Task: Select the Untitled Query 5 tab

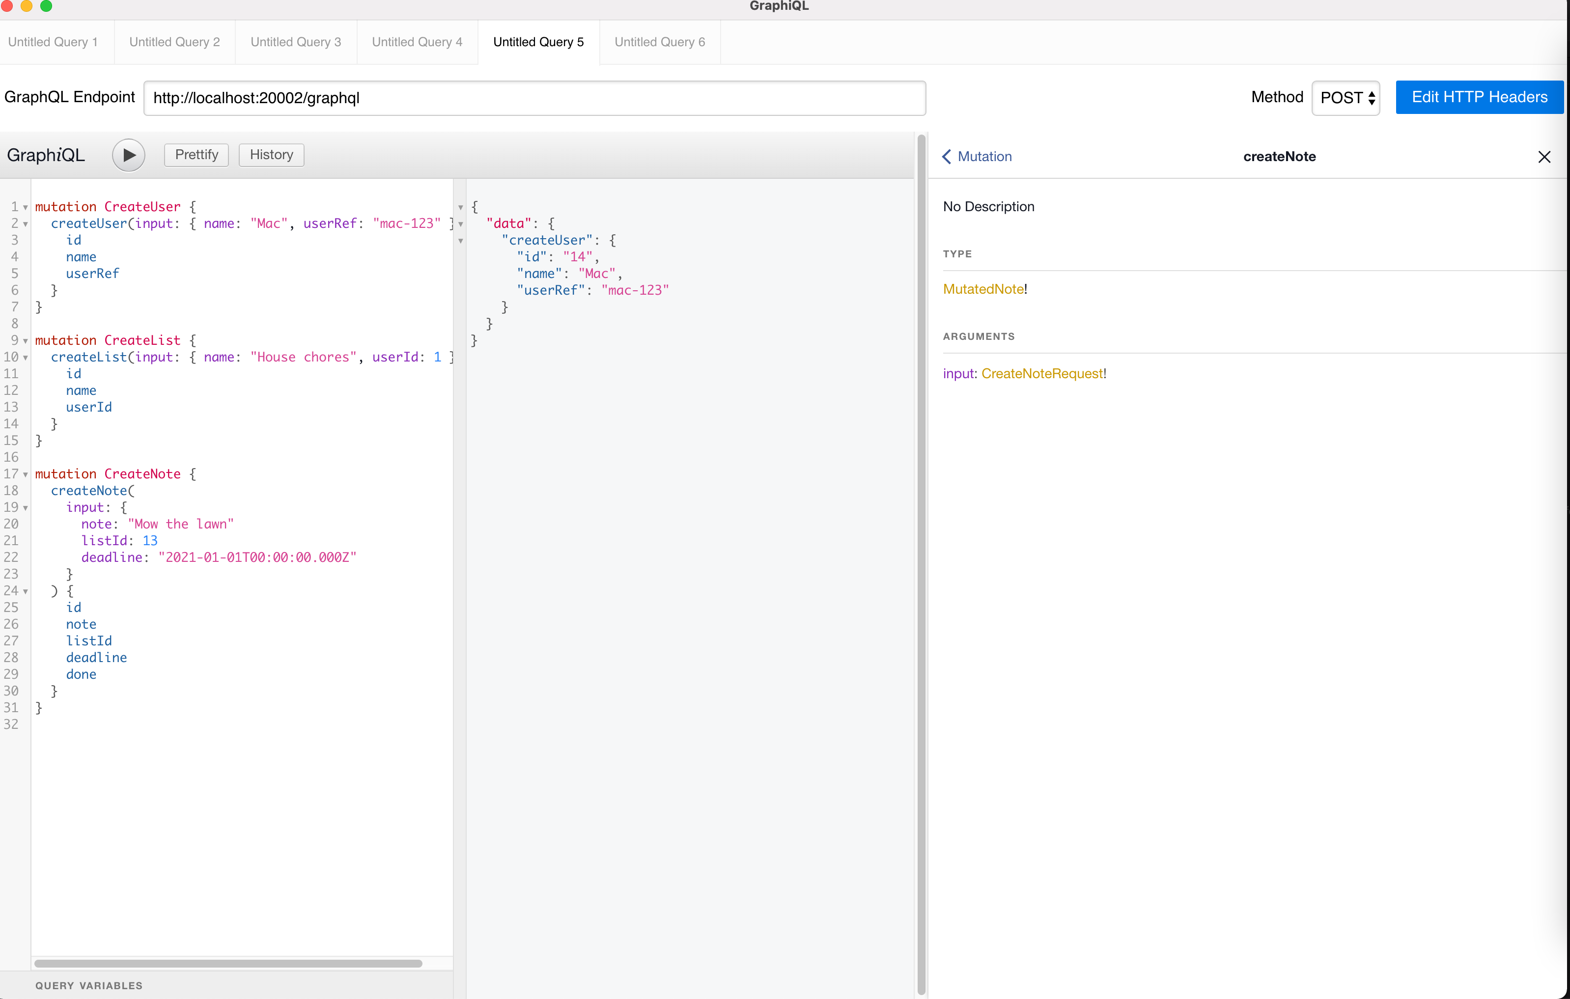Action: pos(538,42)
